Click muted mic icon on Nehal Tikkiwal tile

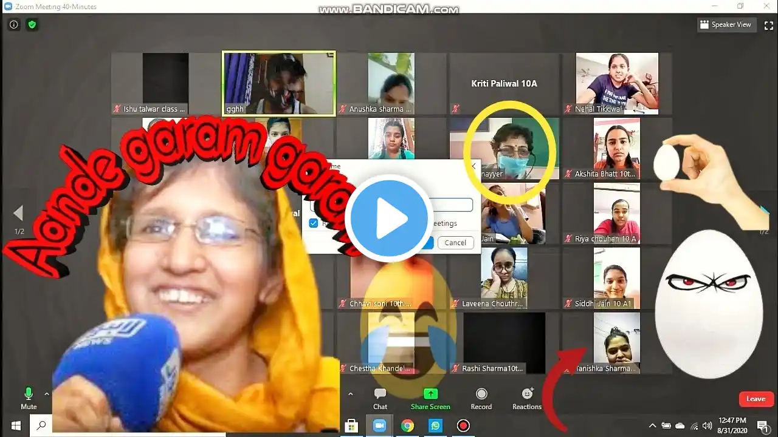568,109
